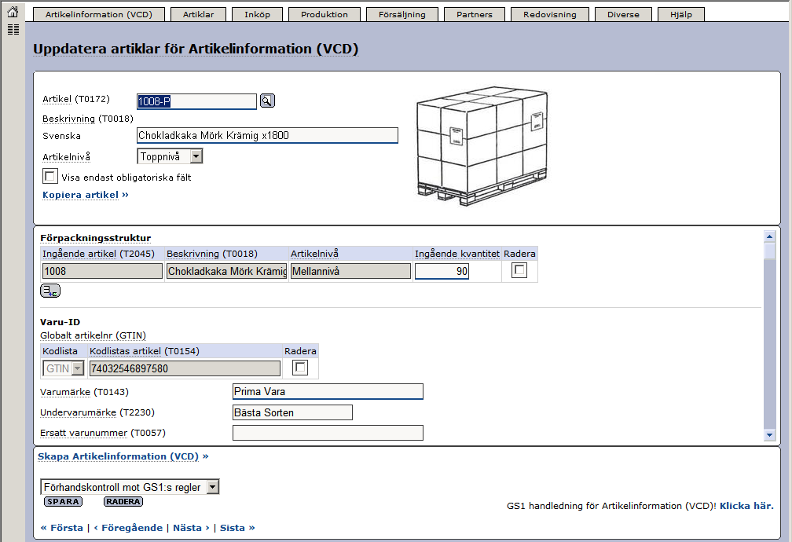Open the list menu icon in the sidebar
The width and height of the screenshot is (792, 542).
pyautogui.click(x=13, y=30)
